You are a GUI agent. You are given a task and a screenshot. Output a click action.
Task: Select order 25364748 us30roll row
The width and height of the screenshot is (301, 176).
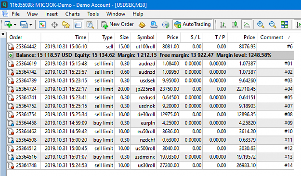click(x=150, y=165)
